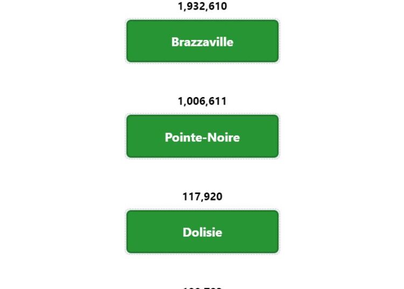Click the Brazzaville green button
Image resolution: width=404 pixels, height=289 pixels.
[x=202, y=41]
